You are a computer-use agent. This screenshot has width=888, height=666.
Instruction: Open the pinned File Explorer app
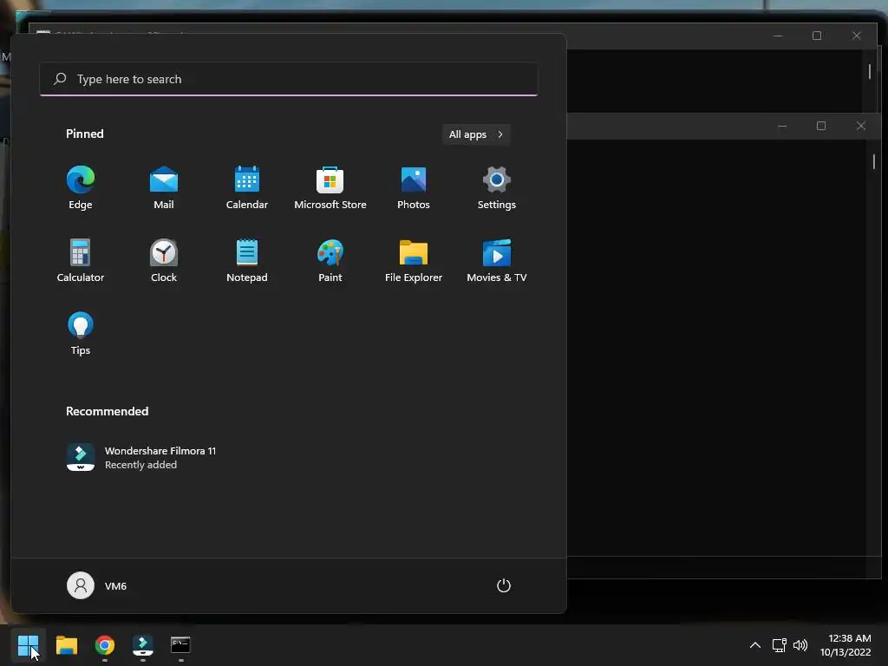[414, 260]
